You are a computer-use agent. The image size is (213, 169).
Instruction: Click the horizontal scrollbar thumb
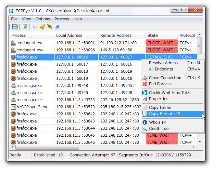pyautogui.click(x=47, y=147)
